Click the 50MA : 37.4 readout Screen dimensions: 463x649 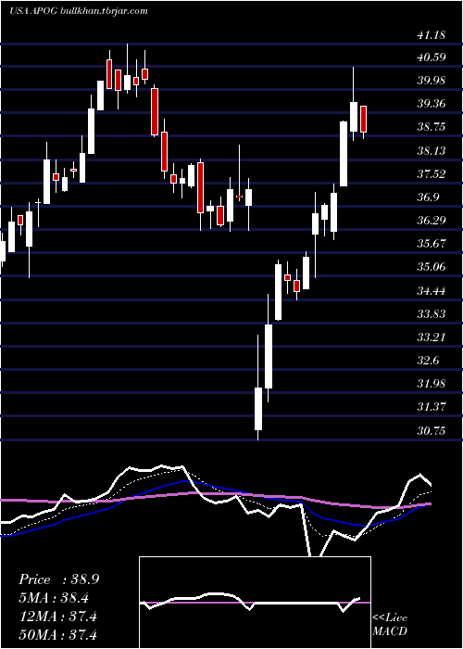pyautogui.click(x=57, y=634)
